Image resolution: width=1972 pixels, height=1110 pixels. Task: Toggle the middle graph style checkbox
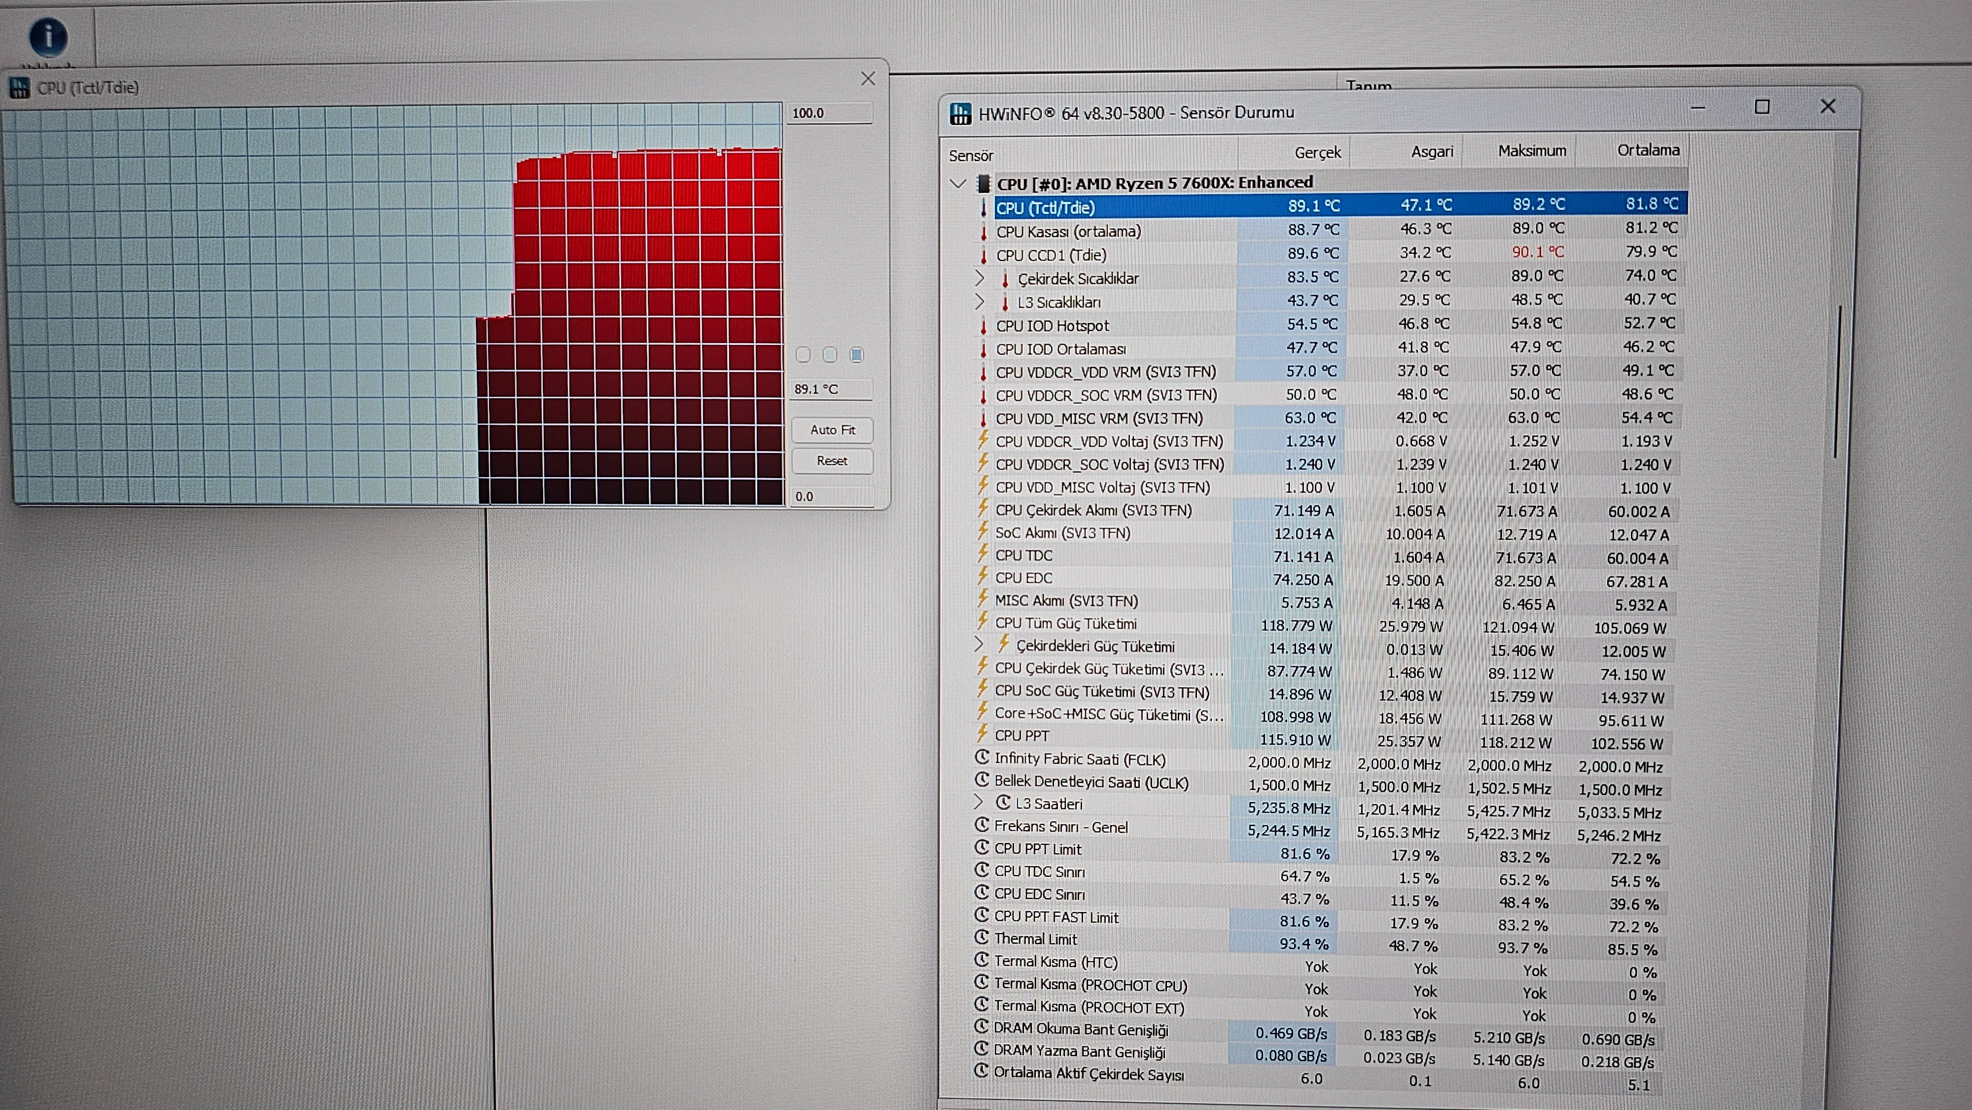tap(830, 354)
